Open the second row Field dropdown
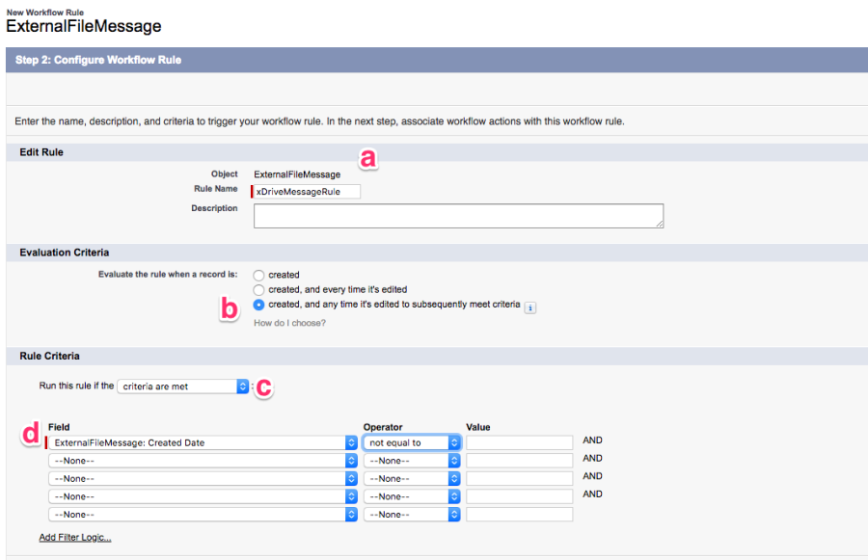Screen dimensions: 868x560 (203, 461)
